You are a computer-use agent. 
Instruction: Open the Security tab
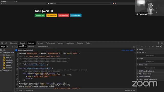[80, 43]
